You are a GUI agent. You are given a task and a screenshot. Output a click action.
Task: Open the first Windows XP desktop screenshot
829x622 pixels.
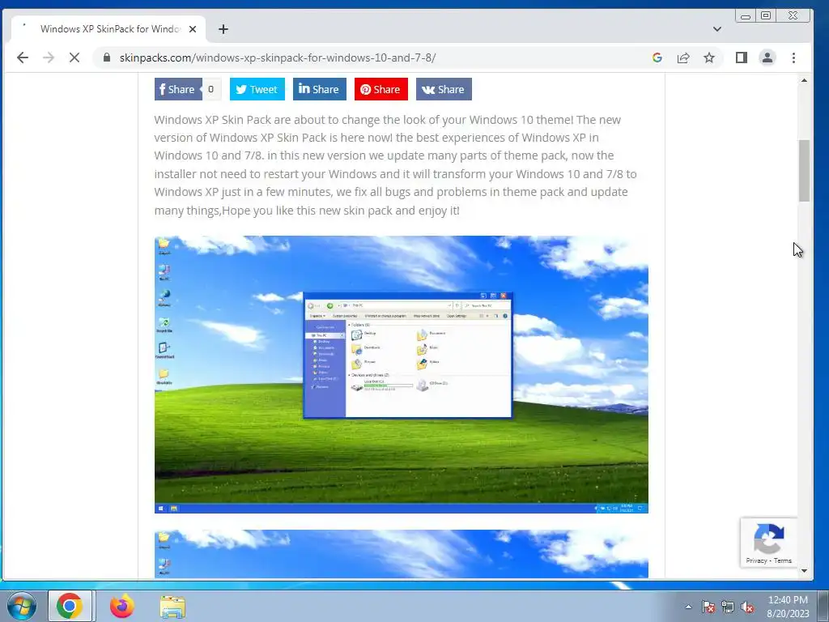point(402,374)
